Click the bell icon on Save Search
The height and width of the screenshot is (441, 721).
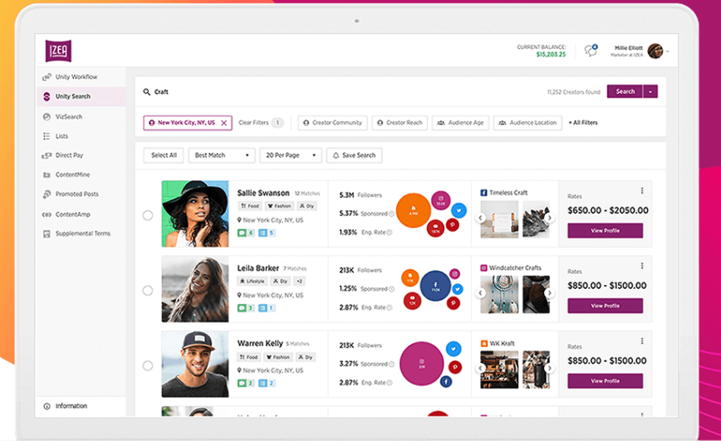point(336,155)
